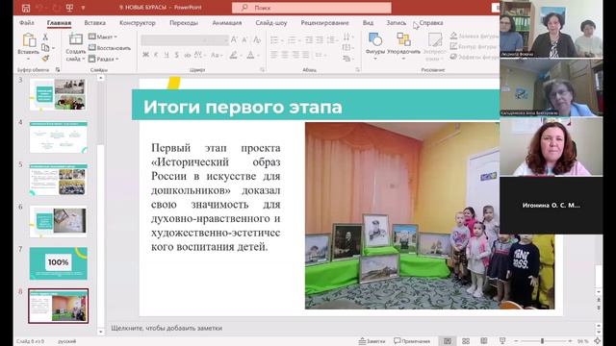The image size is (616, 346).
Task: Click the numbered list icon
Action: (292, 40)
